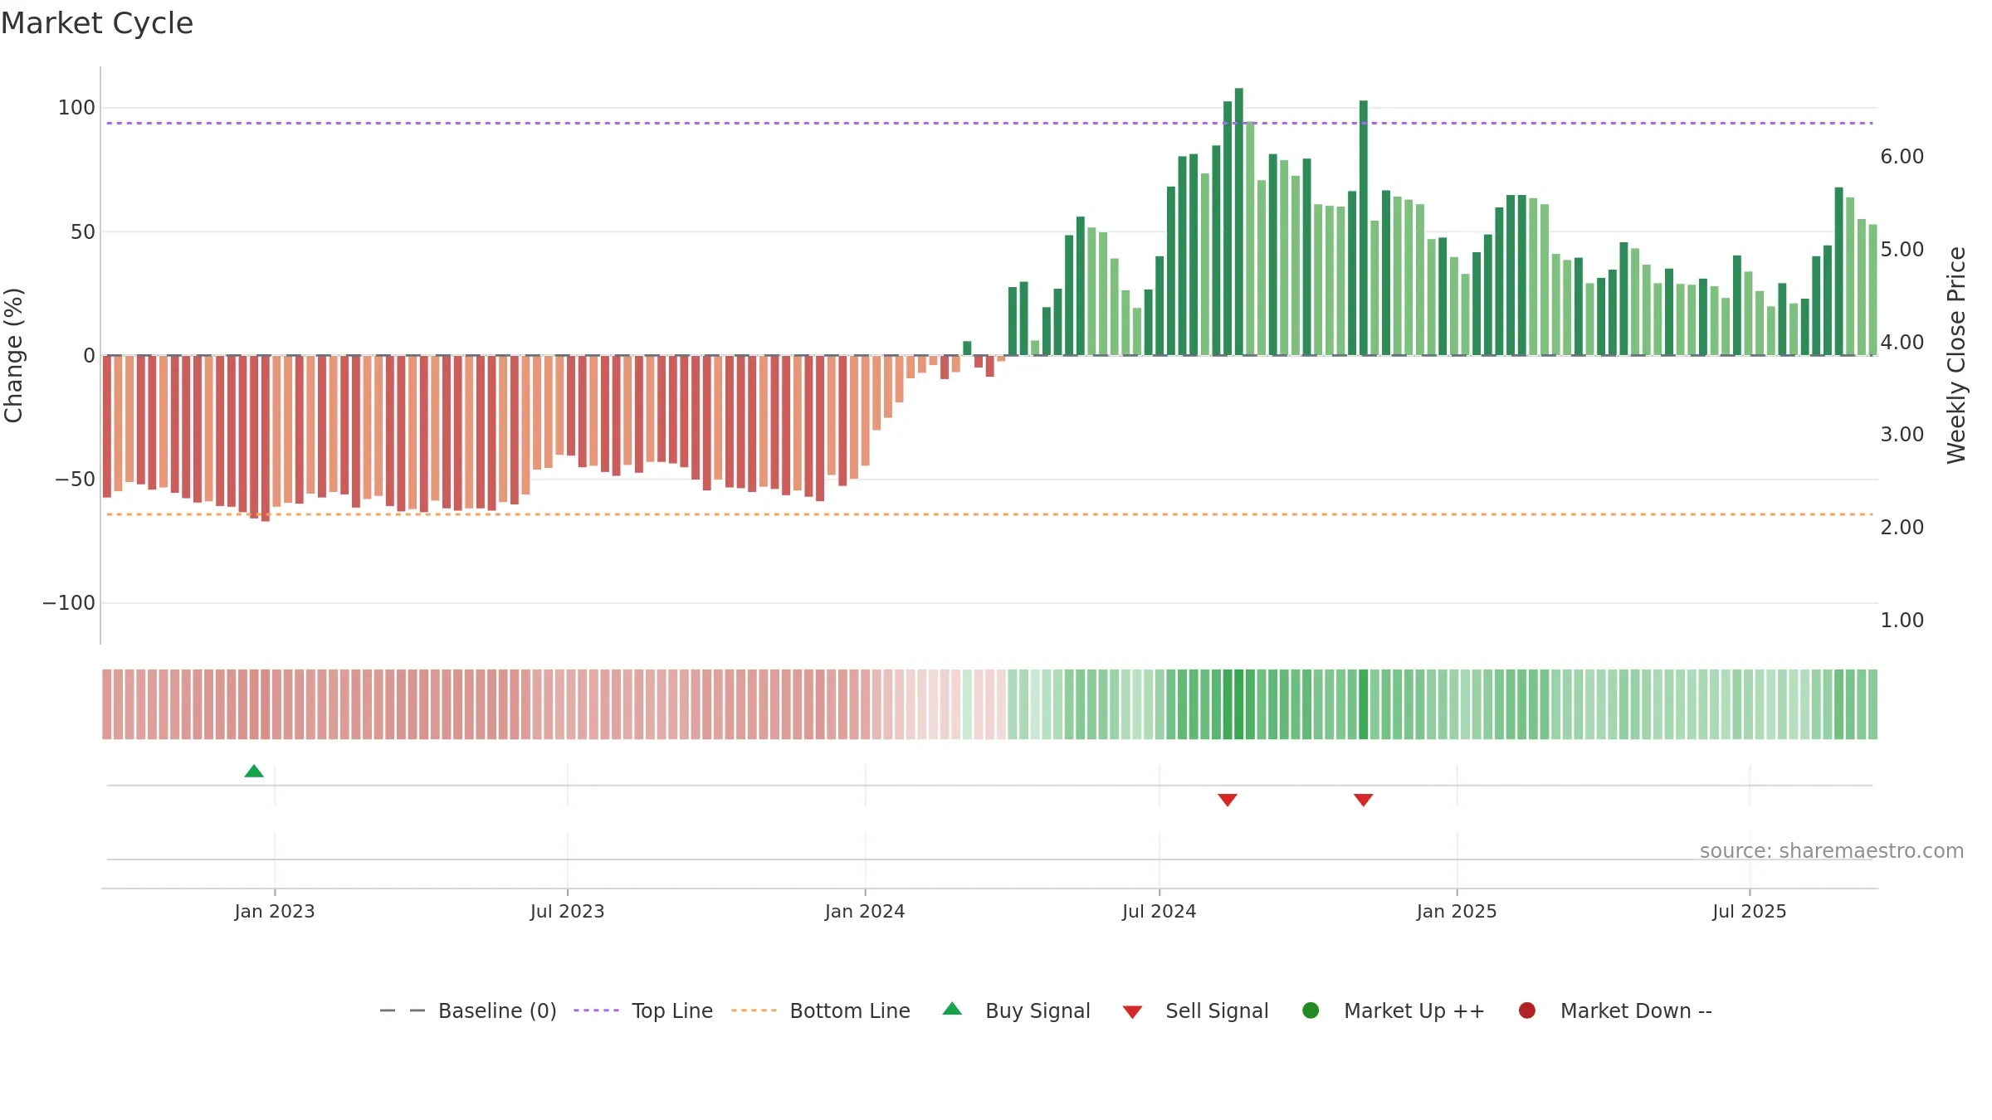Toggle the Market Up ++ legend entry
This screenshot has width=1992, height=1120.
point(1394,1010)
